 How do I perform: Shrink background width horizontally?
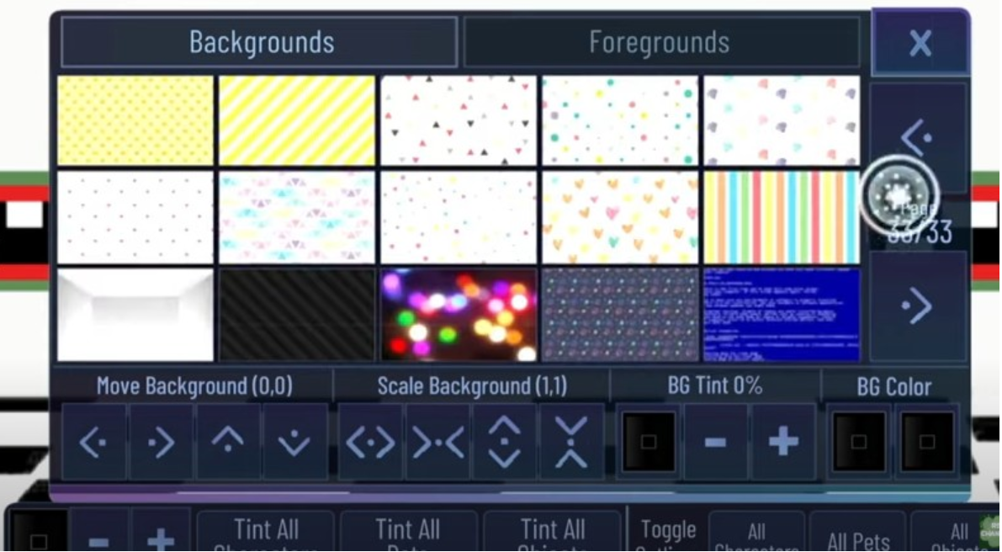437,442
